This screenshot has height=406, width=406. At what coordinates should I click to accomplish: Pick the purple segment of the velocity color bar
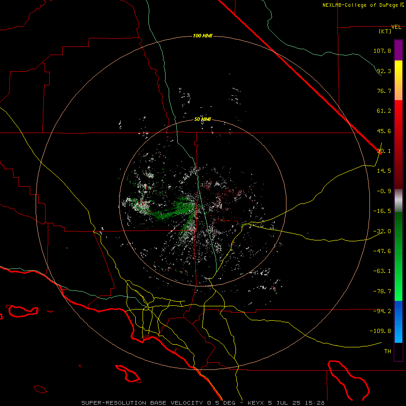398,50
